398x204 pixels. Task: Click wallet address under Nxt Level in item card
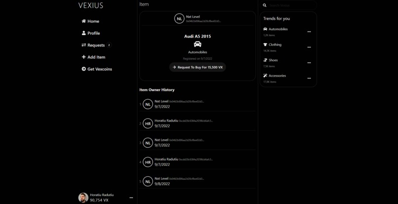click(203, 21)
